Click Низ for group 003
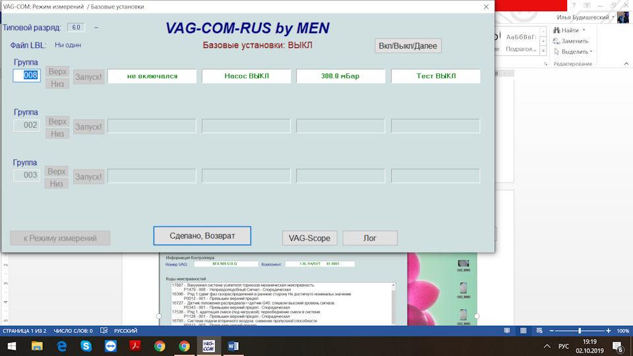The image size is (633, 356). 57,184
